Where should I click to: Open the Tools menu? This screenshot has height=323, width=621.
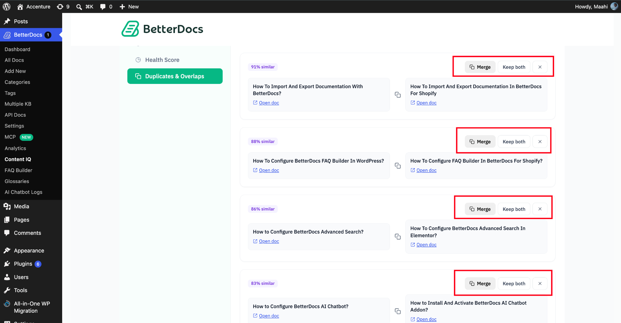click(x=31, y=290)
